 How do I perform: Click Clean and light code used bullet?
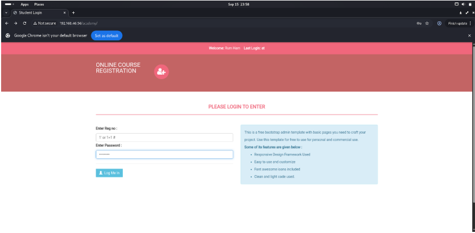coord(274,176)
